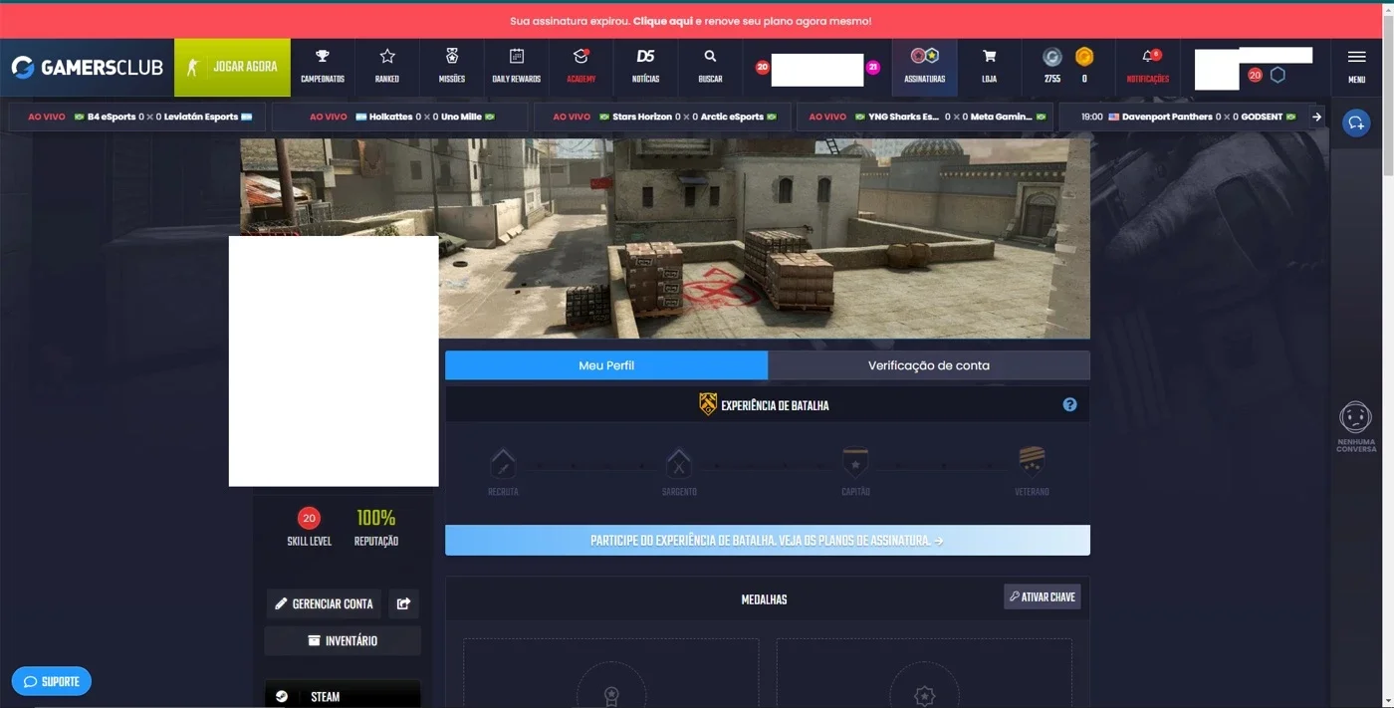
Task: Open the Academy section
Action: (x=581, y=67)
